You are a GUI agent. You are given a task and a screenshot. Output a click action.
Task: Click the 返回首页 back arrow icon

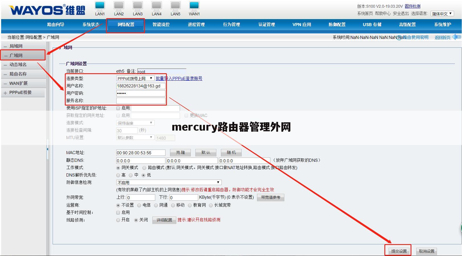[x=457, y=37]
